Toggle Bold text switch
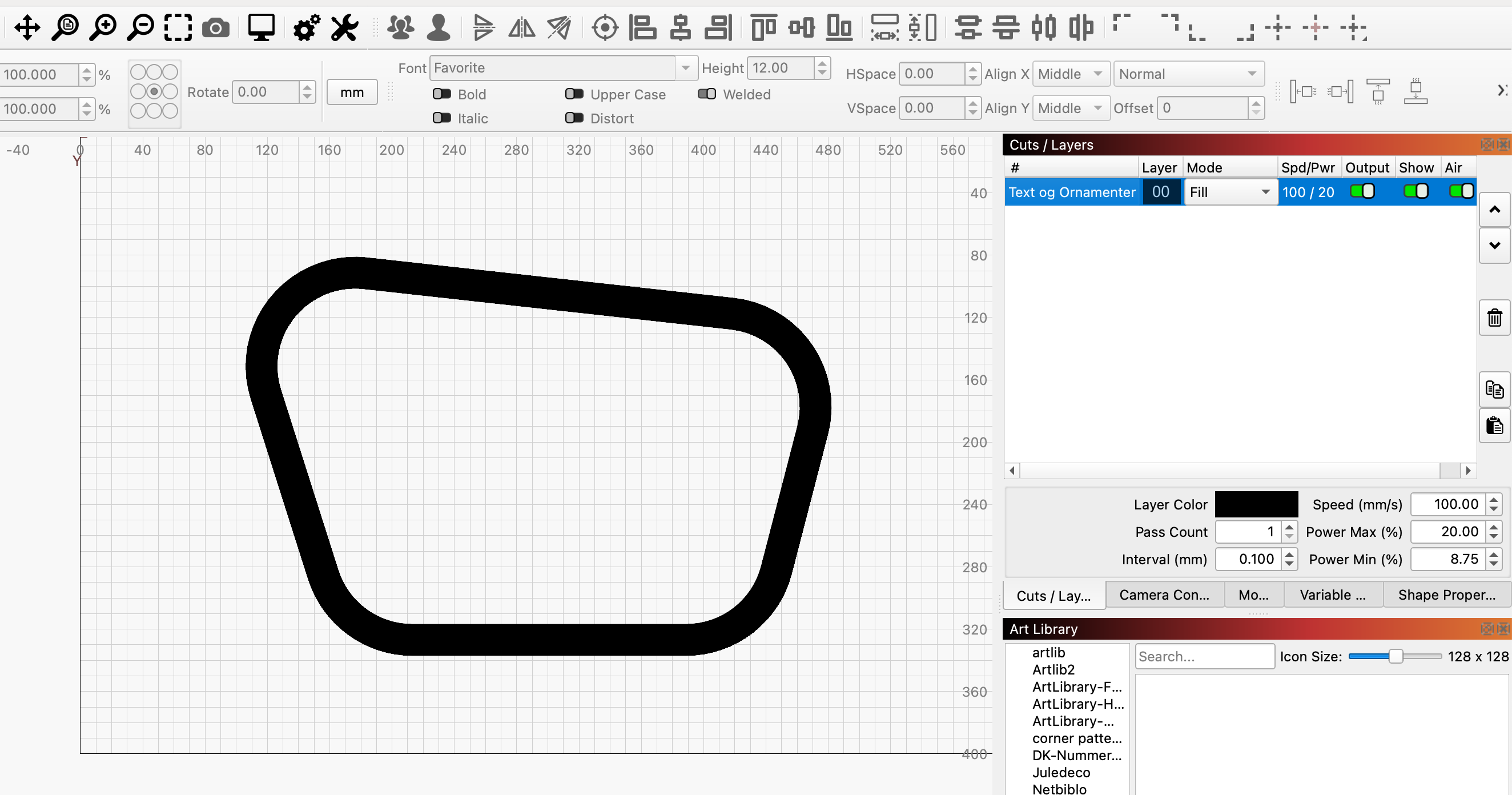 (442, 94)
